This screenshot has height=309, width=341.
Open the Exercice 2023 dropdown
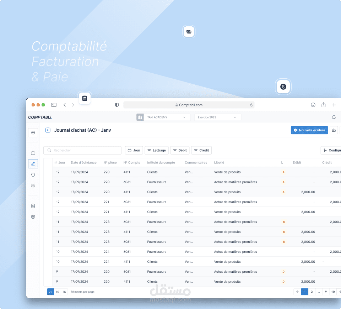(x=218, y=117)
